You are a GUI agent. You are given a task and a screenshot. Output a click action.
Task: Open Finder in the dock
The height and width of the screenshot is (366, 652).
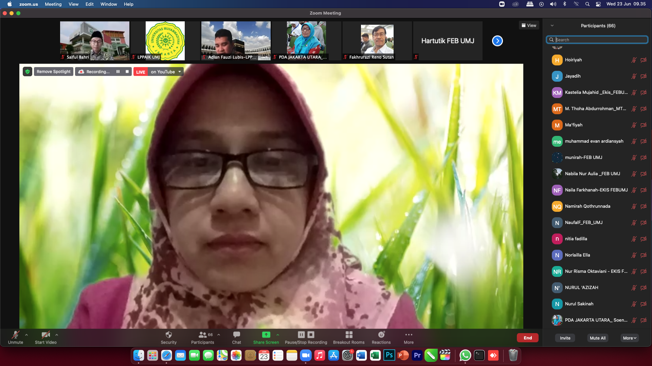pyautogui.click(x=139, y=355)
